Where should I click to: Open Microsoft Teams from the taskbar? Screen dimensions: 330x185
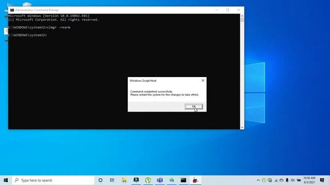pos(160,180)
